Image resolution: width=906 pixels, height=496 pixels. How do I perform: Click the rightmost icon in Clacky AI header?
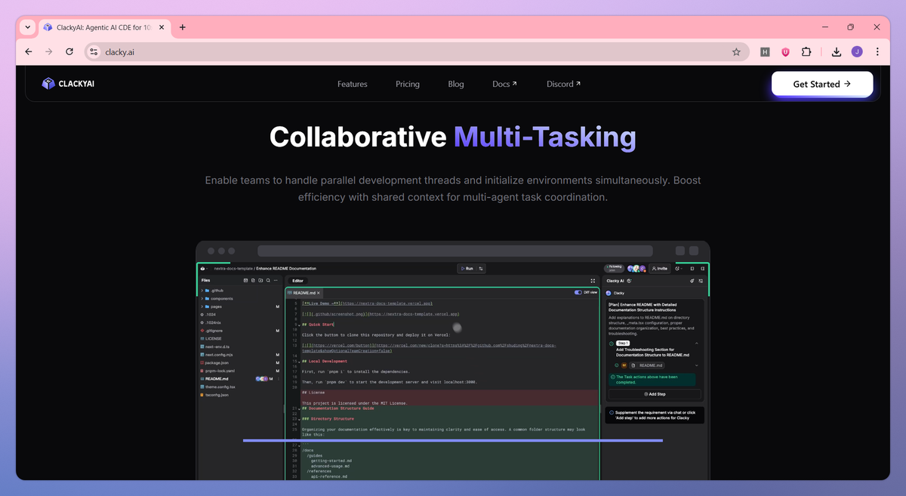tap(701, 281)
